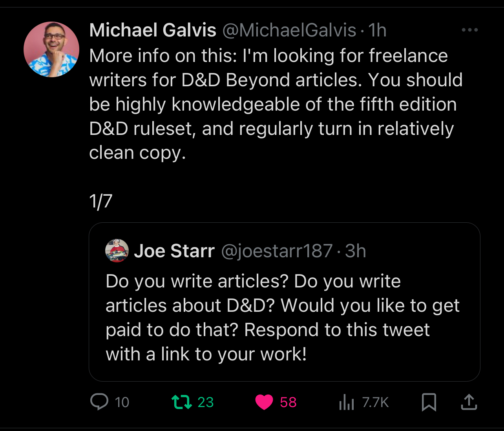Tap the share upload arrow icon
The image size is (504, 431).
[469, 402]
